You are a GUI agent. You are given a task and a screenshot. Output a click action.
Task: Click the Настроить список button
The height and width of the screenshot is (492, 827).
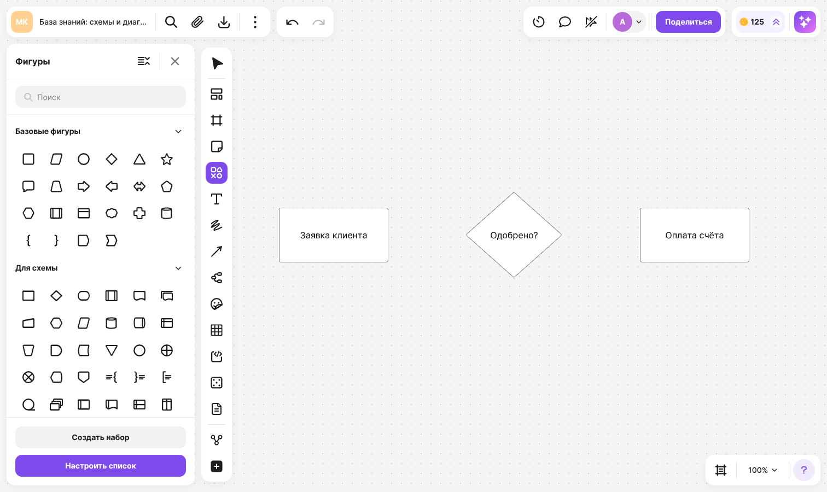pos(101,466)
